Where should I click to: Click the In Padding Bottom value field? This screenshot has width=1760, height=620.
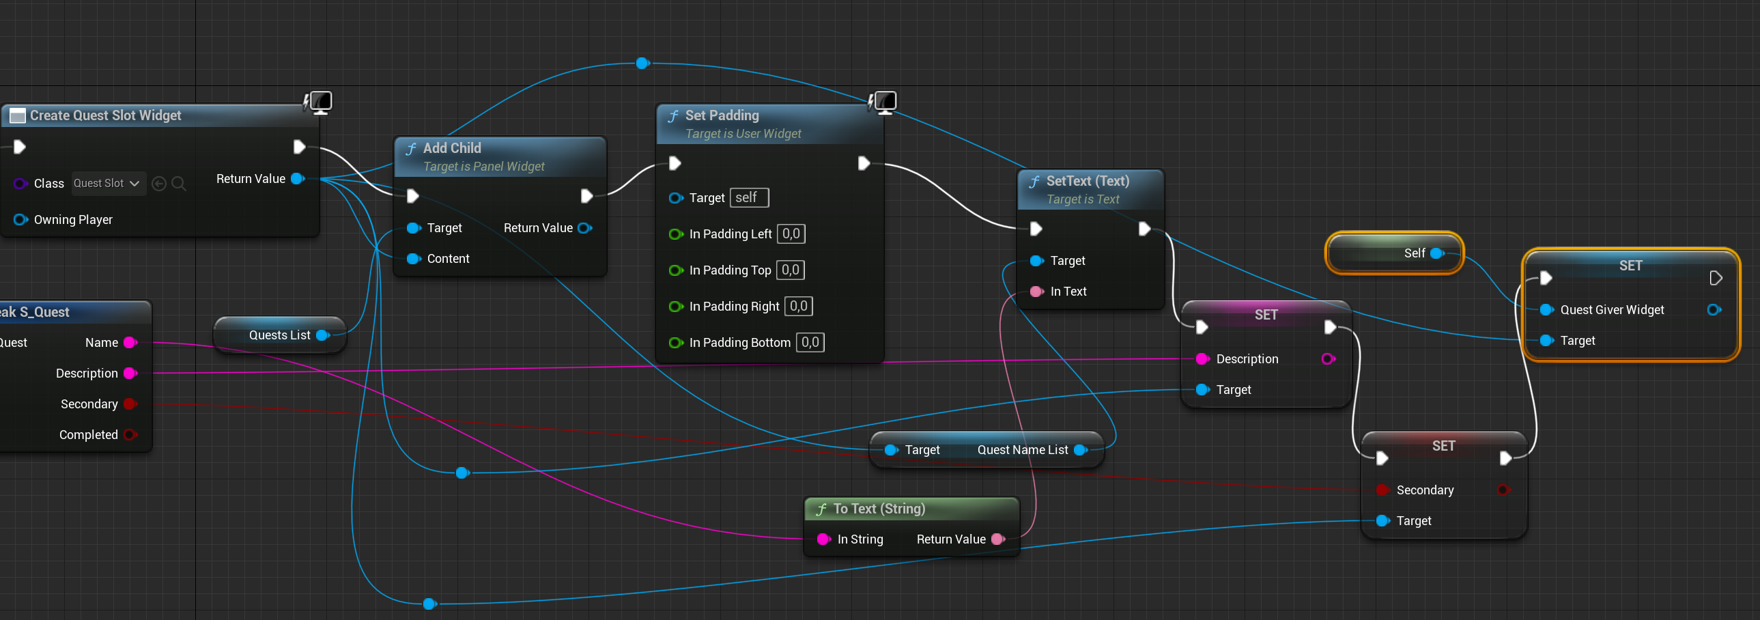[810, 343]
